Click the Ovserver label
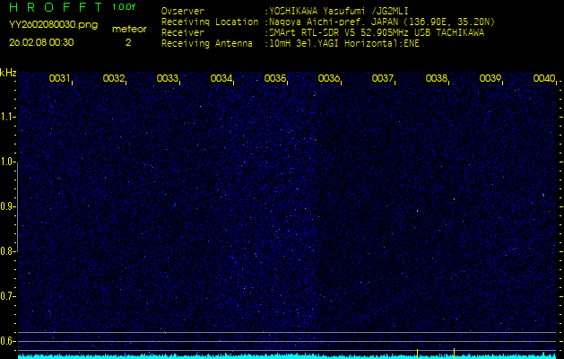The height and width of the screenshot is (359, 564). [183, 11]
